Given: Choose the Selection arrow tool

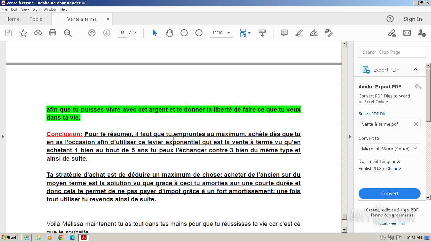Looking at the screenshot, I should (155, 33).
